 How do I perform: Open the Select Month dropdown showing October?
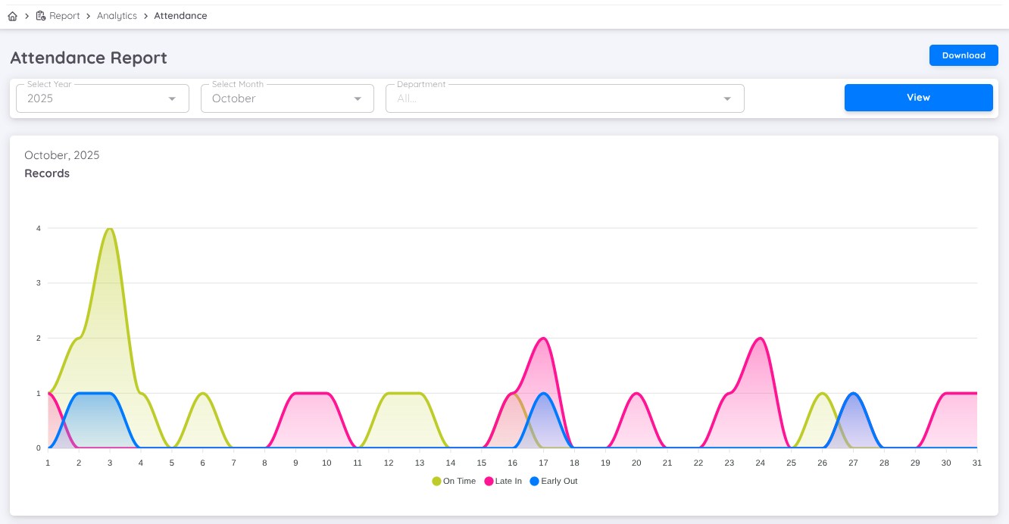tap(287, 98)
